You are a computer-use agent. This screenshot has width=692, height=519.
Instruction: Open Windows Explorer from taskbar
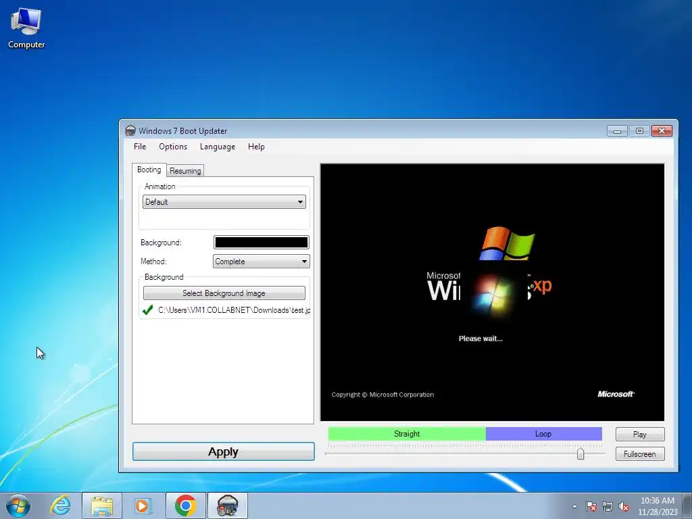click(102, 505)
